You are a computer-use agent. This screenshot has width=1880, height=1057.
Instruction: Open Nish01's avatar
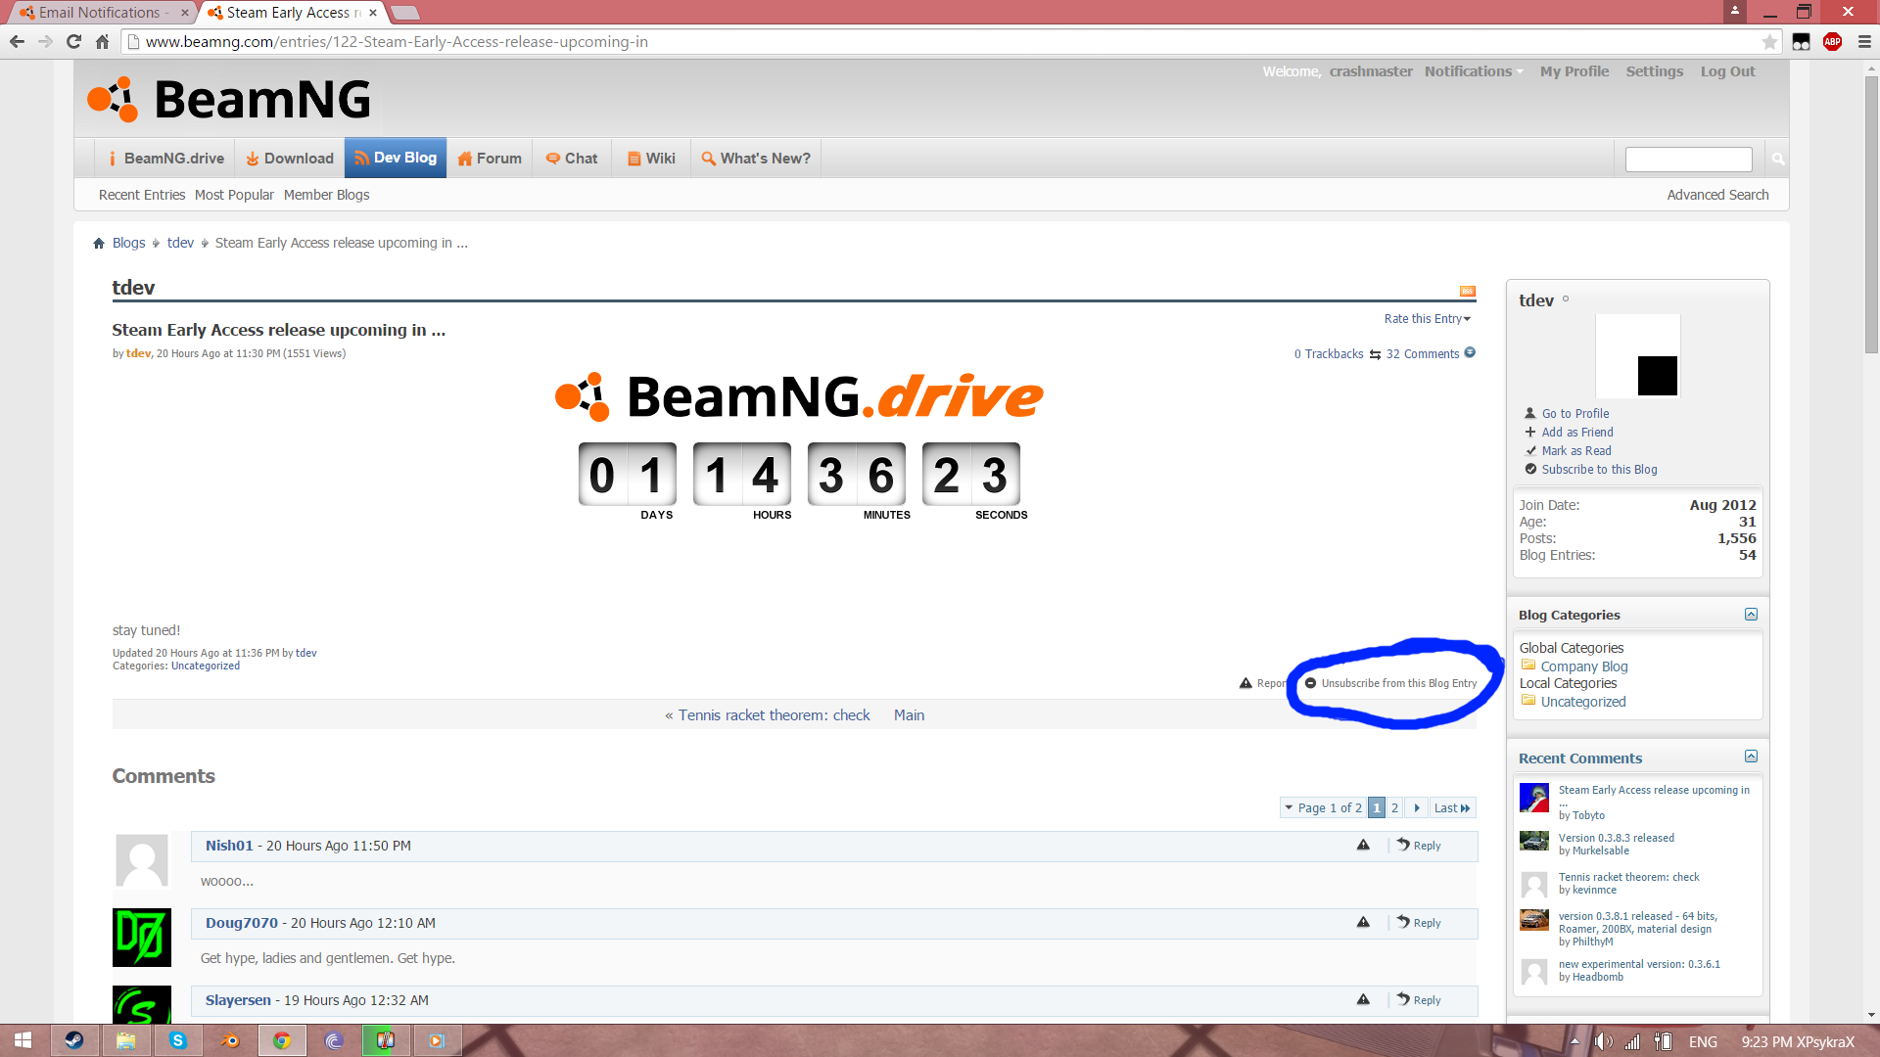coord(142,860)
